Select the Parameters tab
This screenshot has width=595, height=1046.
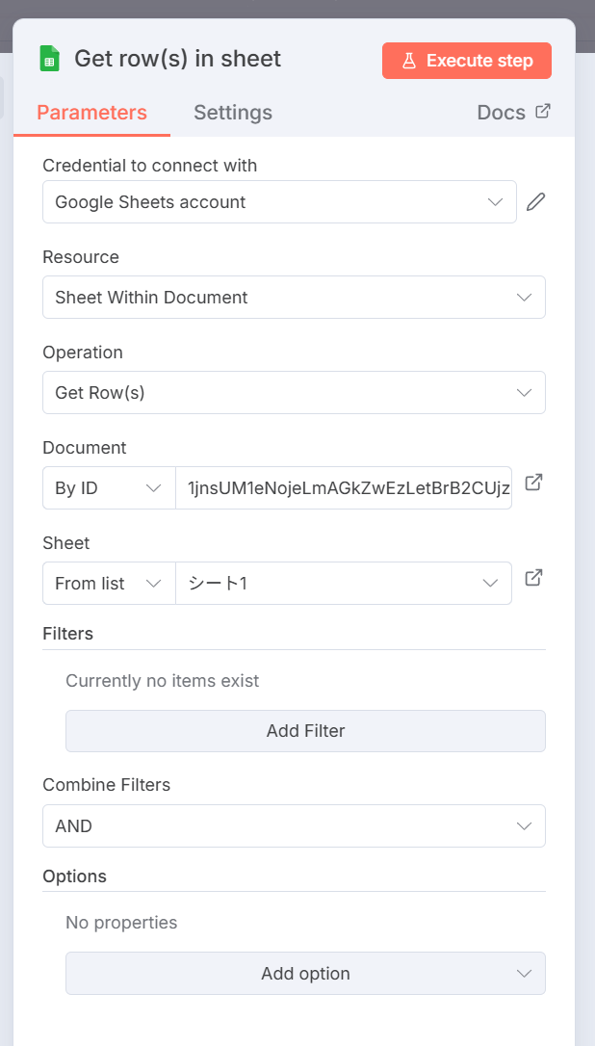click(x=91, y=113)
